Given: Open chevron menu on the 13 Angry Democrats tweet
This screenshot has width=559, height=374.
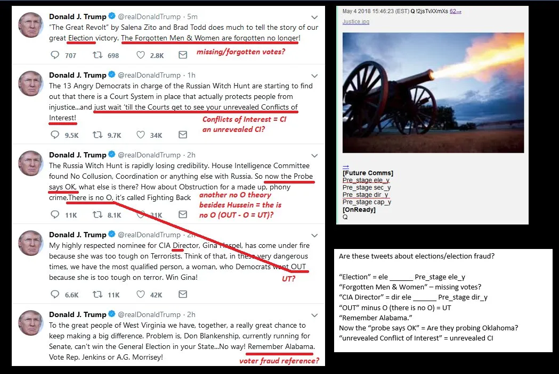Looking at the screenshot, I should coord(314,76).
